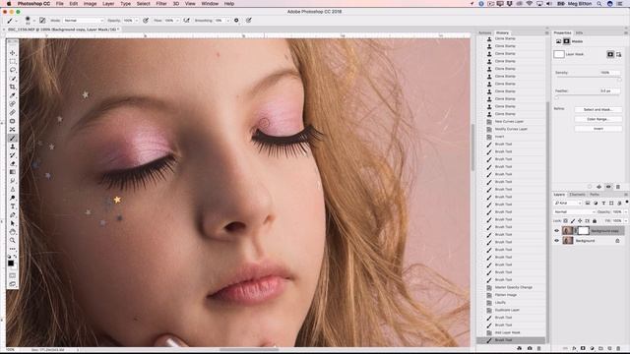630x354 pixels.
Task: Switch to the Channels tab
Action: (577, 195)
